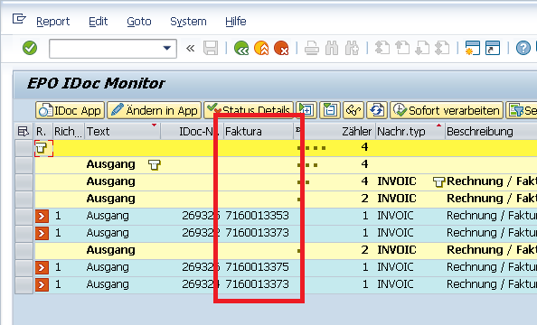Expand the four-dot subtotal level in total row
The image size is (537, 325).
point(311,148)
